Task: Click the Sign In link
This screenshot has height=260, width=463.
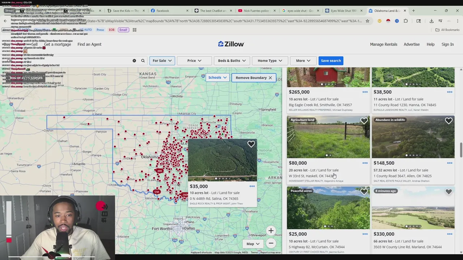Action: click(x=447, y=44)
